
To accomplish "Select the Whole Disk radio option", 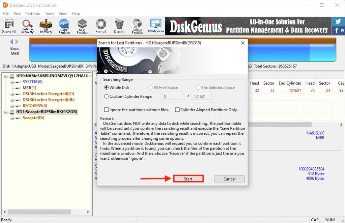I will (x=106, y=88).
